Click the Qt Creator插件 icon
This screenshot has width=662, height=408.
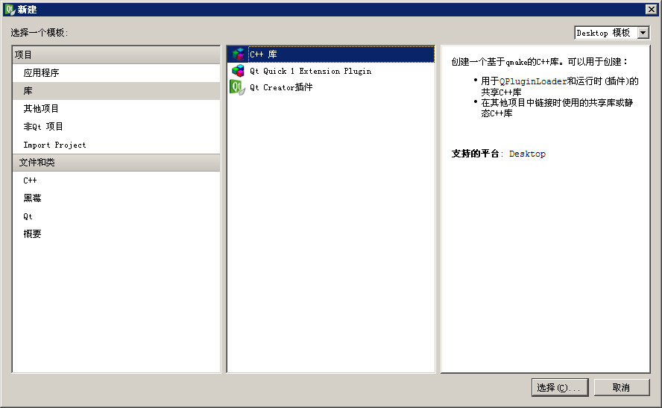237,87
